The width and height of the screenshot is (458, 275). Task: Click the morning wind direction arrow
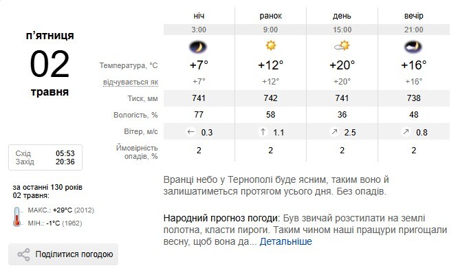[262, 132]
